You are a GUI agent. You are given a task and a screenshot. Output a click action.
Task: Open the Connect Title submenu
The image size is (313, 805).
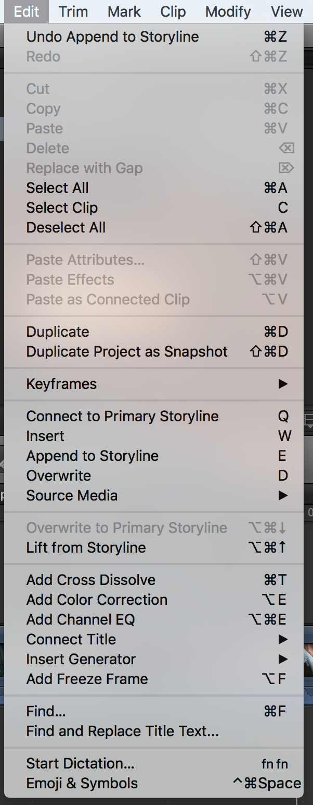click(x=154, y=640)
